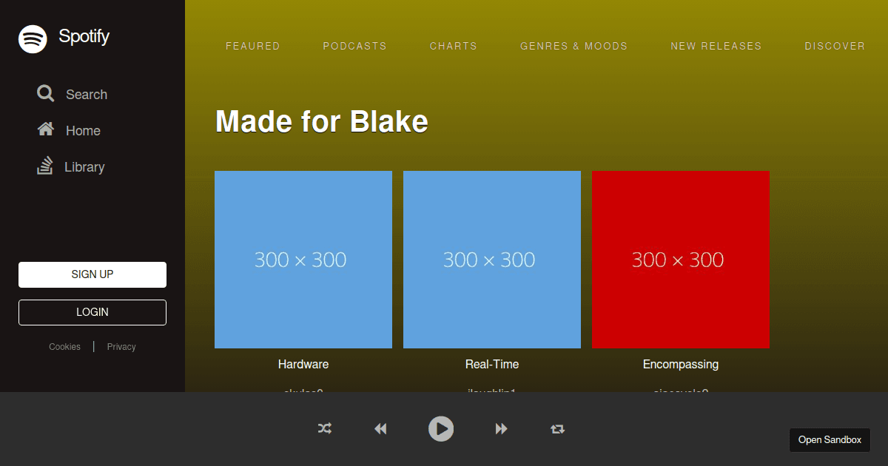Viewport: 888px width, 466px height.
Task: Click the Made for Blake heading
Action: tap(322, 121)
